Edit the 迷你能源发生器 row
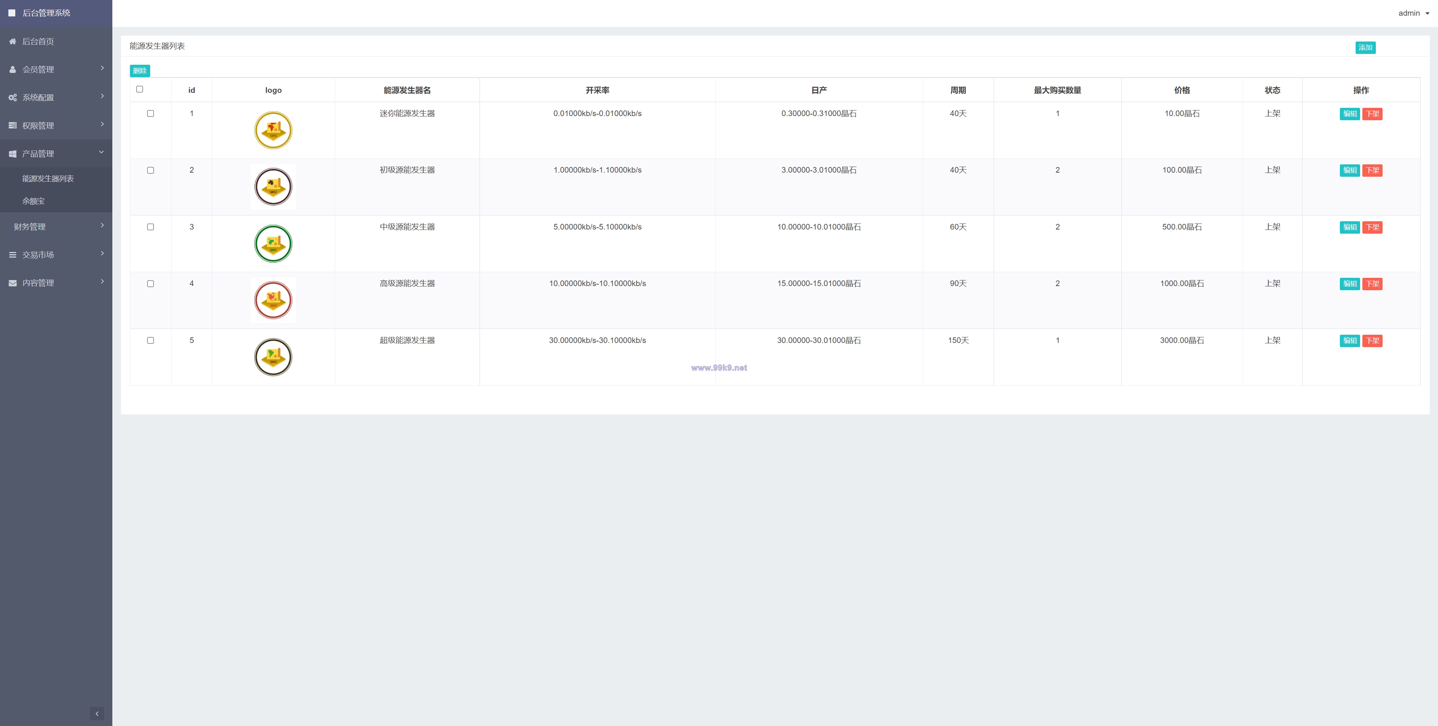Screen dimensions: 1438x726 click(1349, 114)
